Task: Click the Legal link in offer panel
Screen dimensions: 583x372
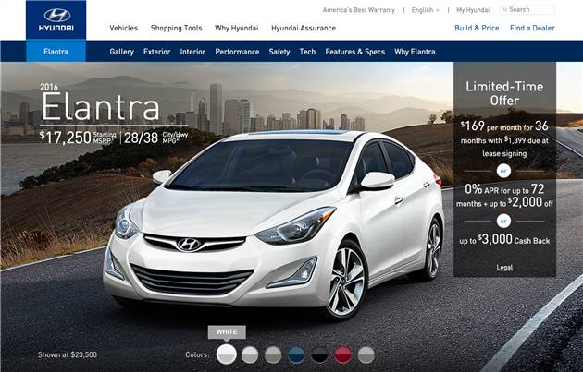Action: 504,267
